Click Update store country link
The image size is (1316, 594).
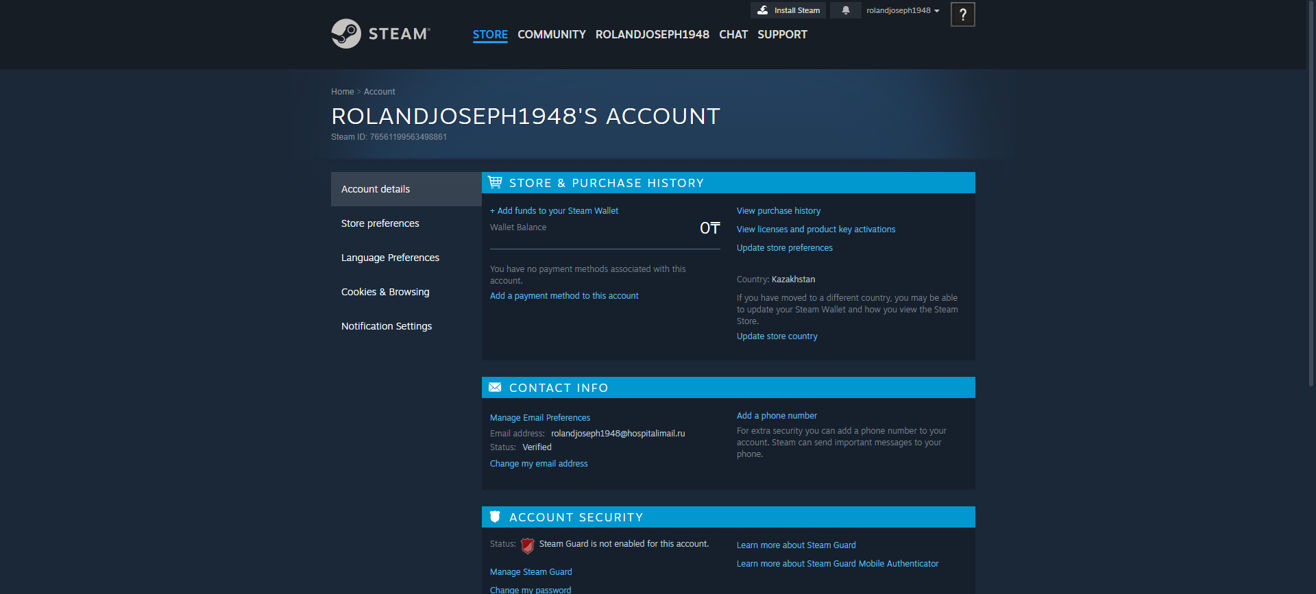(777, 336)
